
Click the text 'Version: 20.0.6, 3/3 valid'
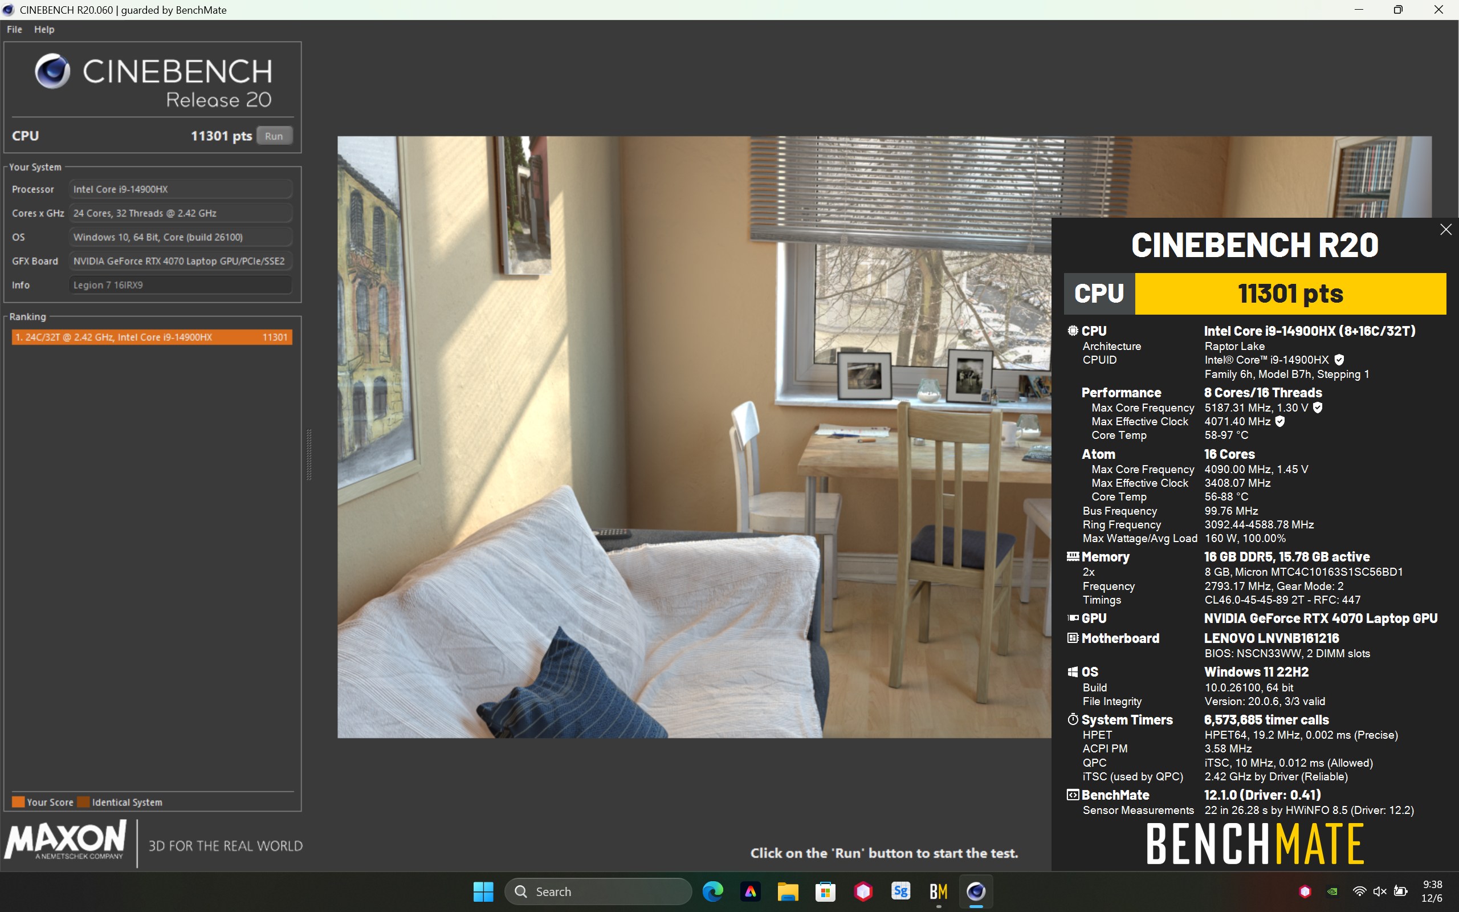(1264, 701)
